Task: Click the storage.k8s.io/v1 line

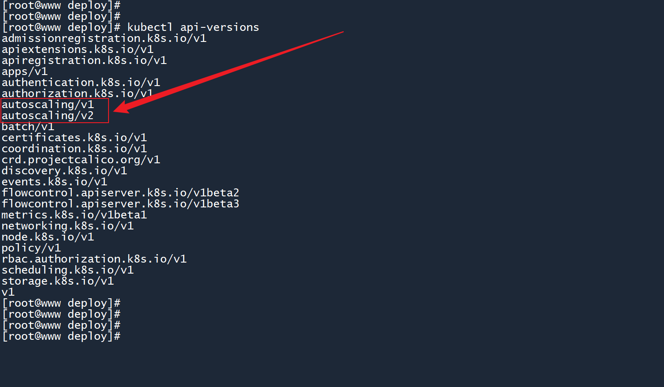Action: [58, 281]
